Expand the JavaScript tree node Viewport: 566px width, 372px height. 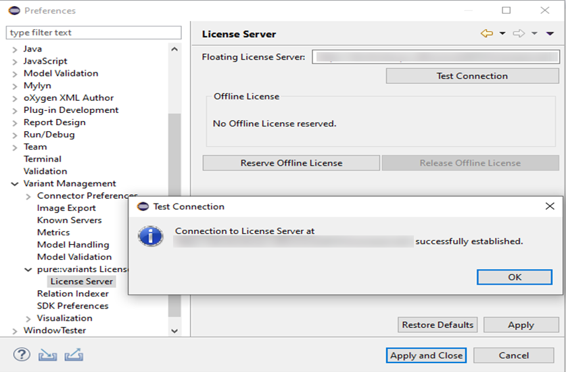click(x=15, y=62)
